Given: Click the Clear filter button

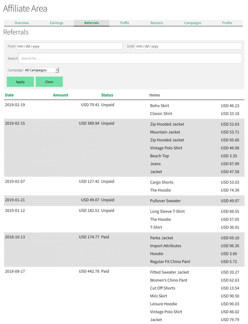Looking at the screenshot, I should (49, 82).
